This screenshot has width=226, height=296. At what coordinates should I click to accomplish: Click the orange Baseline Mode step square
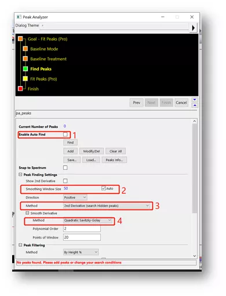tap(25, 49)
